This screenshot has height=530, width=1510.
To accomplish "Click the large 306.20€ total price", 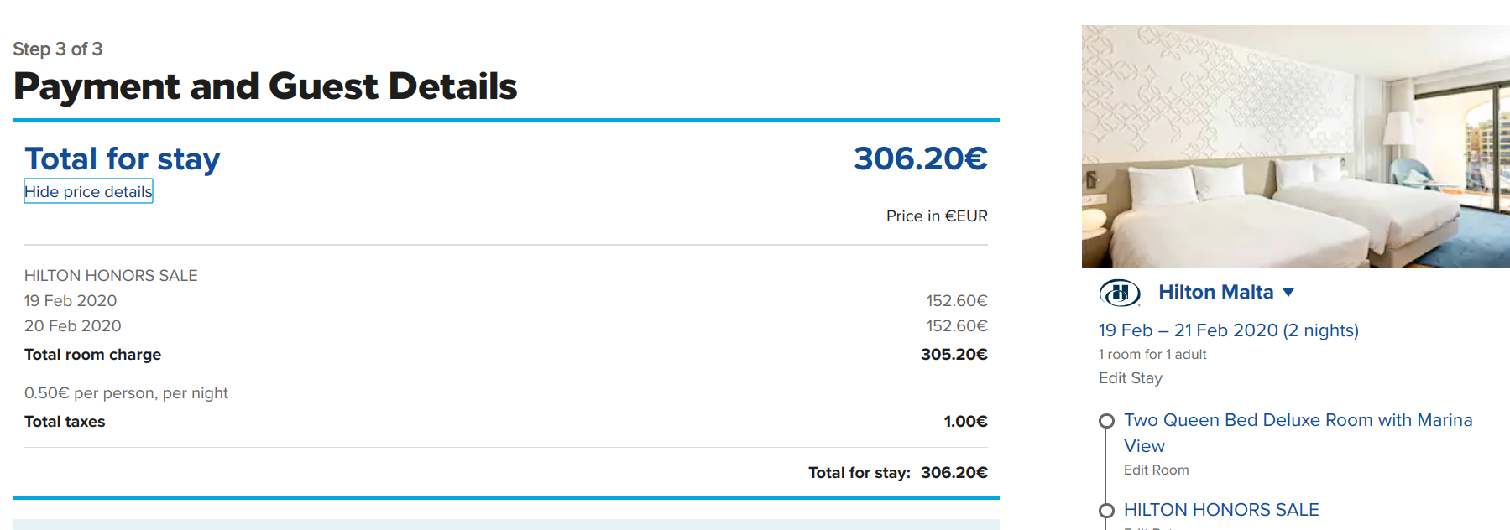I will point(920,158).
